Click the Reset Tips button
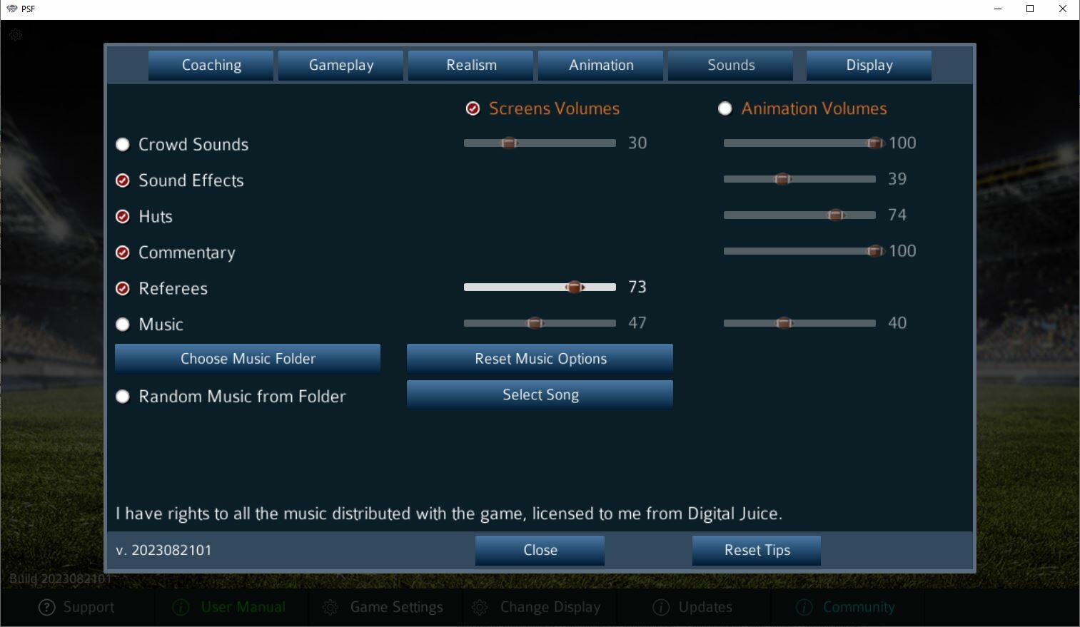Screen dimensions: 1080x627 pyautogui.click(x=756, y=550)
